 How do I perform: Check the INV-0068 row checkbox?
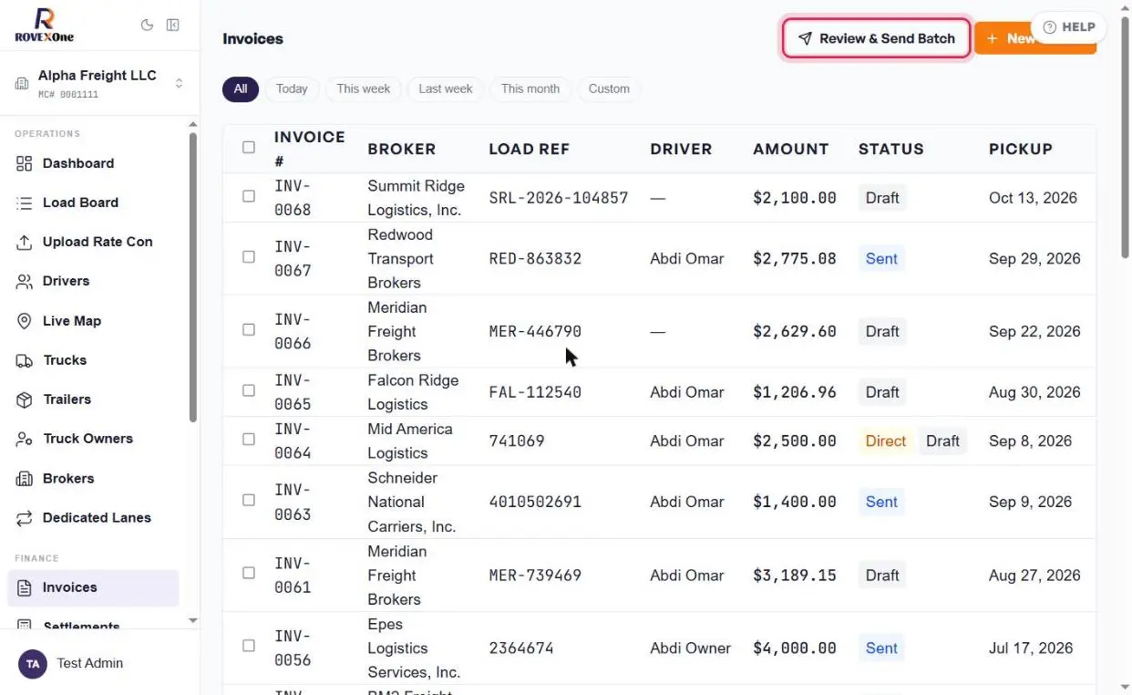249,196
